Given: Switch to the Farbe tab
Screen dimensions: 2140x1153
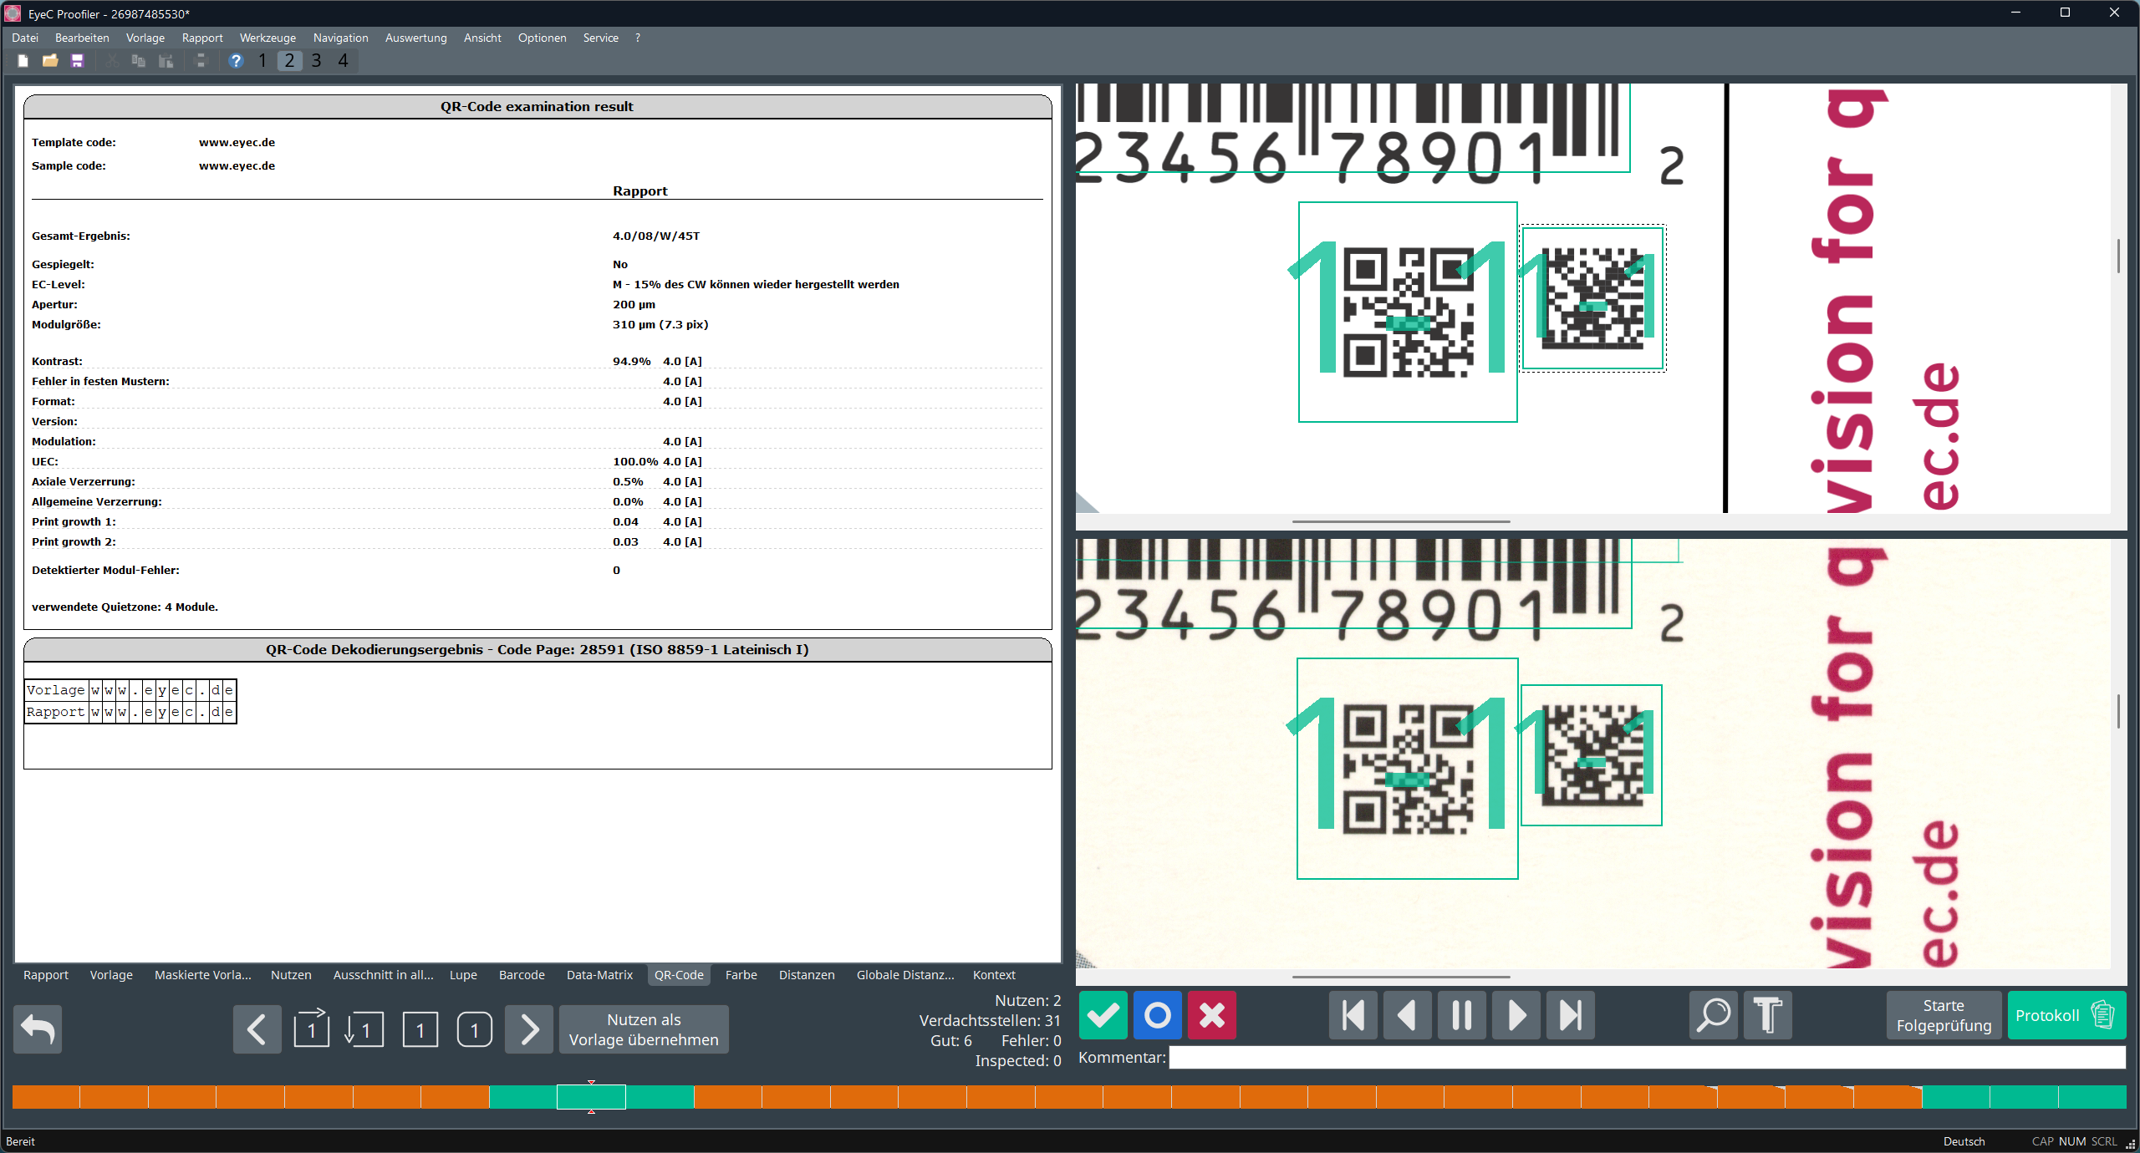Looking at the screenshot, I should [741, 975].
